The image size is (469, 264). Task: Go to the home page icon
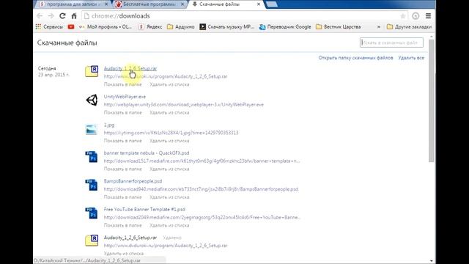click(74, 16)
